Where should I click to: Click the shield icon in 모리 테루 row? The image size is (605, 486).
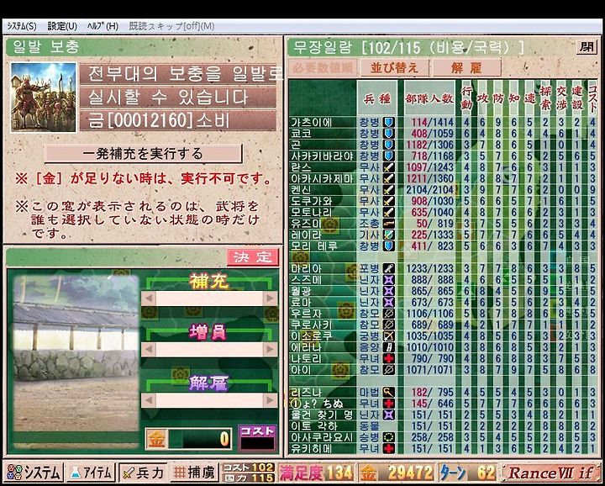(x=388, y=246)
